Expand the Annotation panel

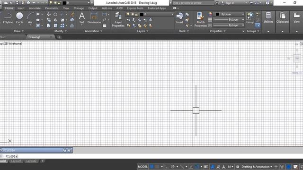click(94, 31)
